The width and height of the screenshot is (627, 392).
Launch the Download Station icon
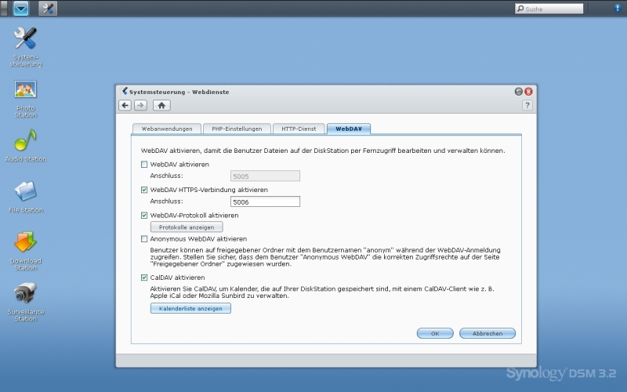26,243
